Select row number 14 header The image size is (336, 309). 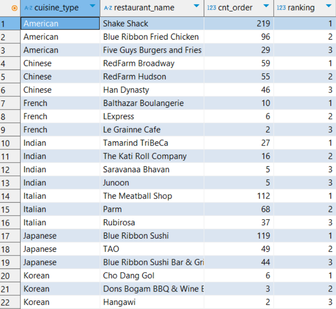[x=10, y=196]
